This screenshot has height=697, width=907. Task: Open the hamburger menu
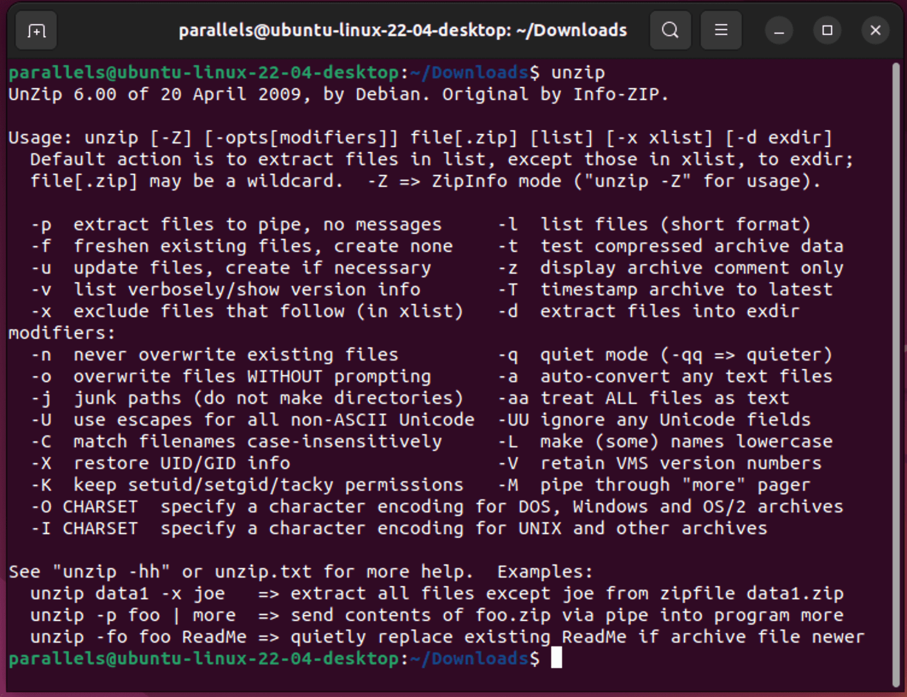tap(721, 30)
